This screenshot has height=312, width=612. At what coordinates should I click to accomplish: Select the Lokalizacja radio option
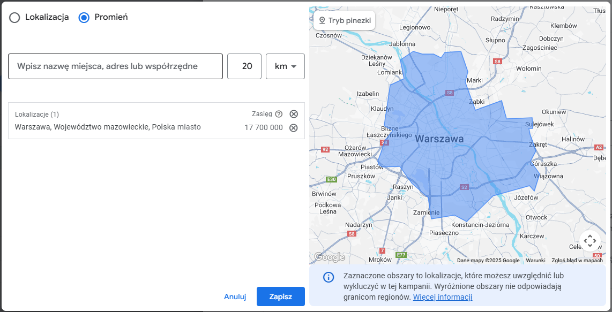(15, 17)
